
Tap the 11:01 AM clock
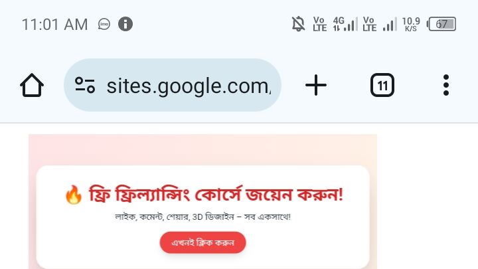[x=55, y=25]
